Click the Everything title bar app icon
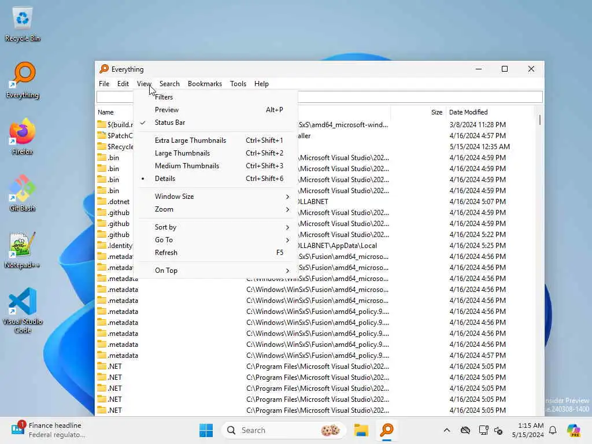 (104, 69)
